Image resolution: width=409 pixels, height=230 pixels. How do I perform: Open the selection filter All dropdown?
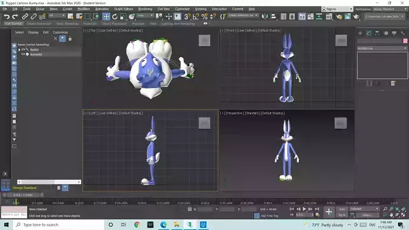57,16
